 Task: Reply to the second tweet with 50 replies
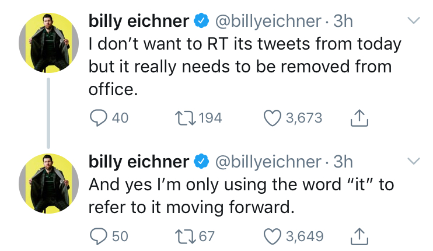[99, 236]
